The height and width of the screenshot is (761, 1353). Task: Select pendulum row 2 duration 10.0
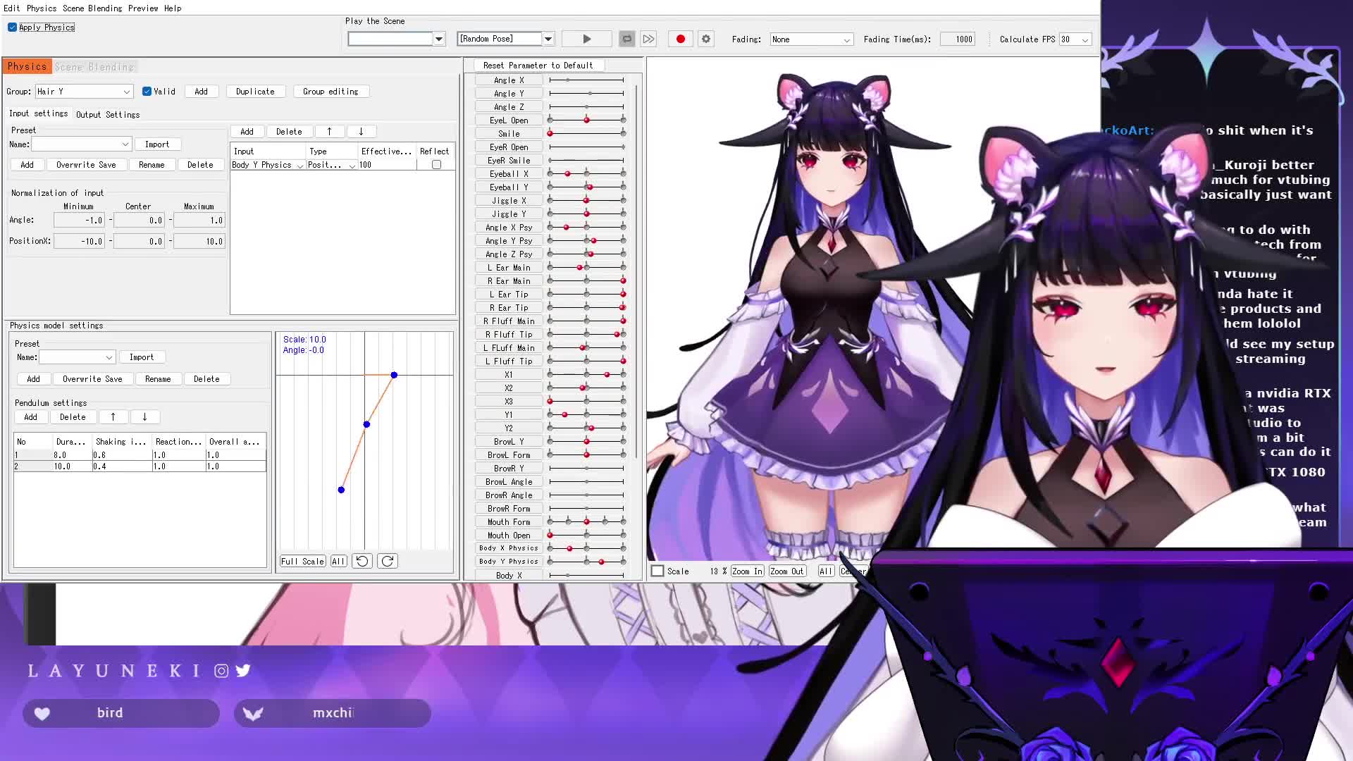pyautogui.click(x=73, y=466)
